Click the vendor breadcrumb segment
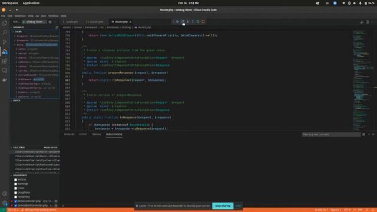The image size is (377, 212). pos(67,28)
